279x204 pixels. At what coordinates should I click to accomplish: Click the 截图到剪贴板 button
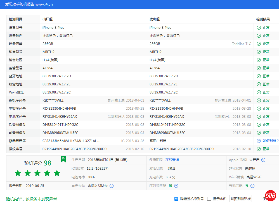pos(240,199)
